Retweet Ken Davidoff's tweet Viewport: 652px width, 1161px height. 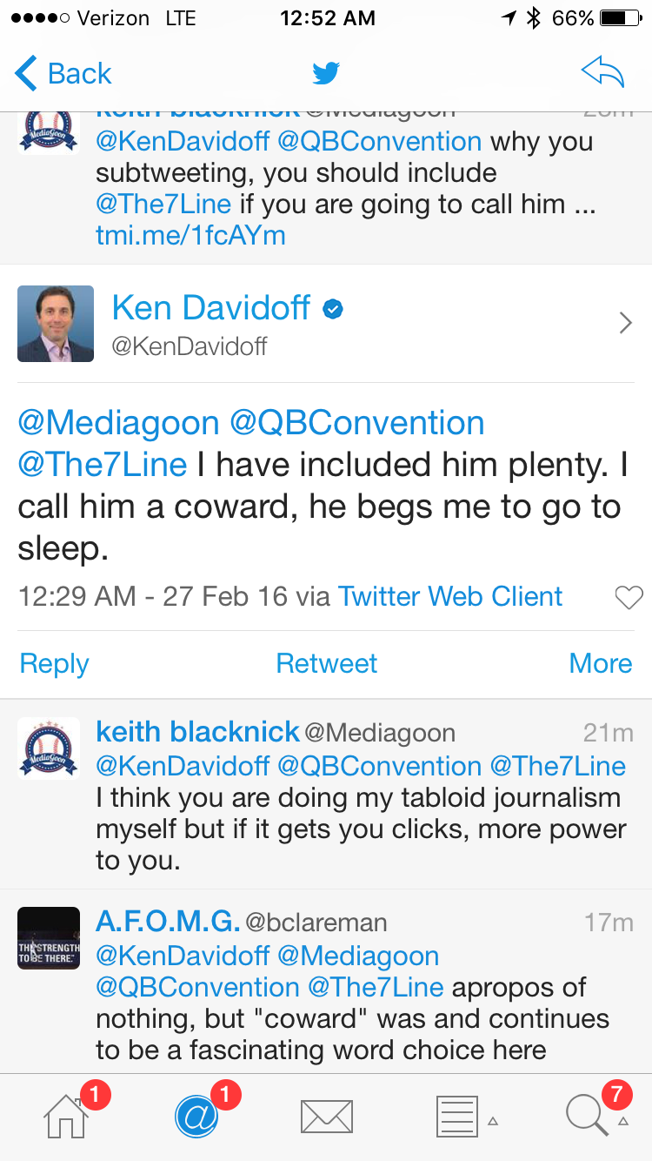tap(326, 663)
